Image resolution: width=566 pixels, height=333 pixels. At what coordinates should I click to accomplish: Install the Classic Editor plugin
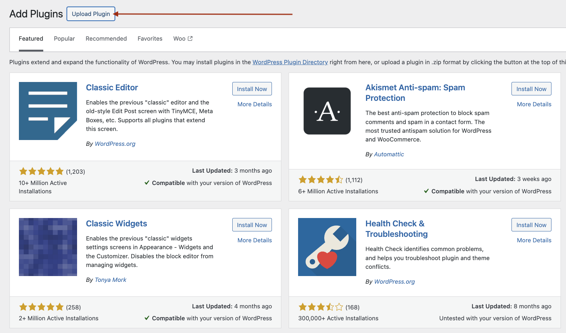point(252,89)
